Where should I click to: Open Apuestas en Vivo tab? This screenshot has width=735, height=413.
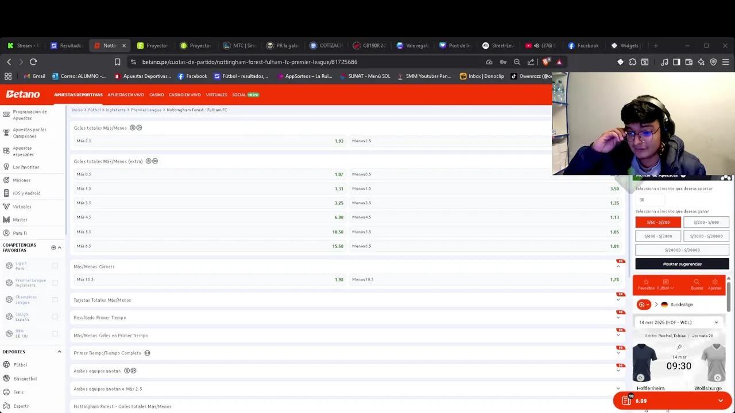pos(125,95)
